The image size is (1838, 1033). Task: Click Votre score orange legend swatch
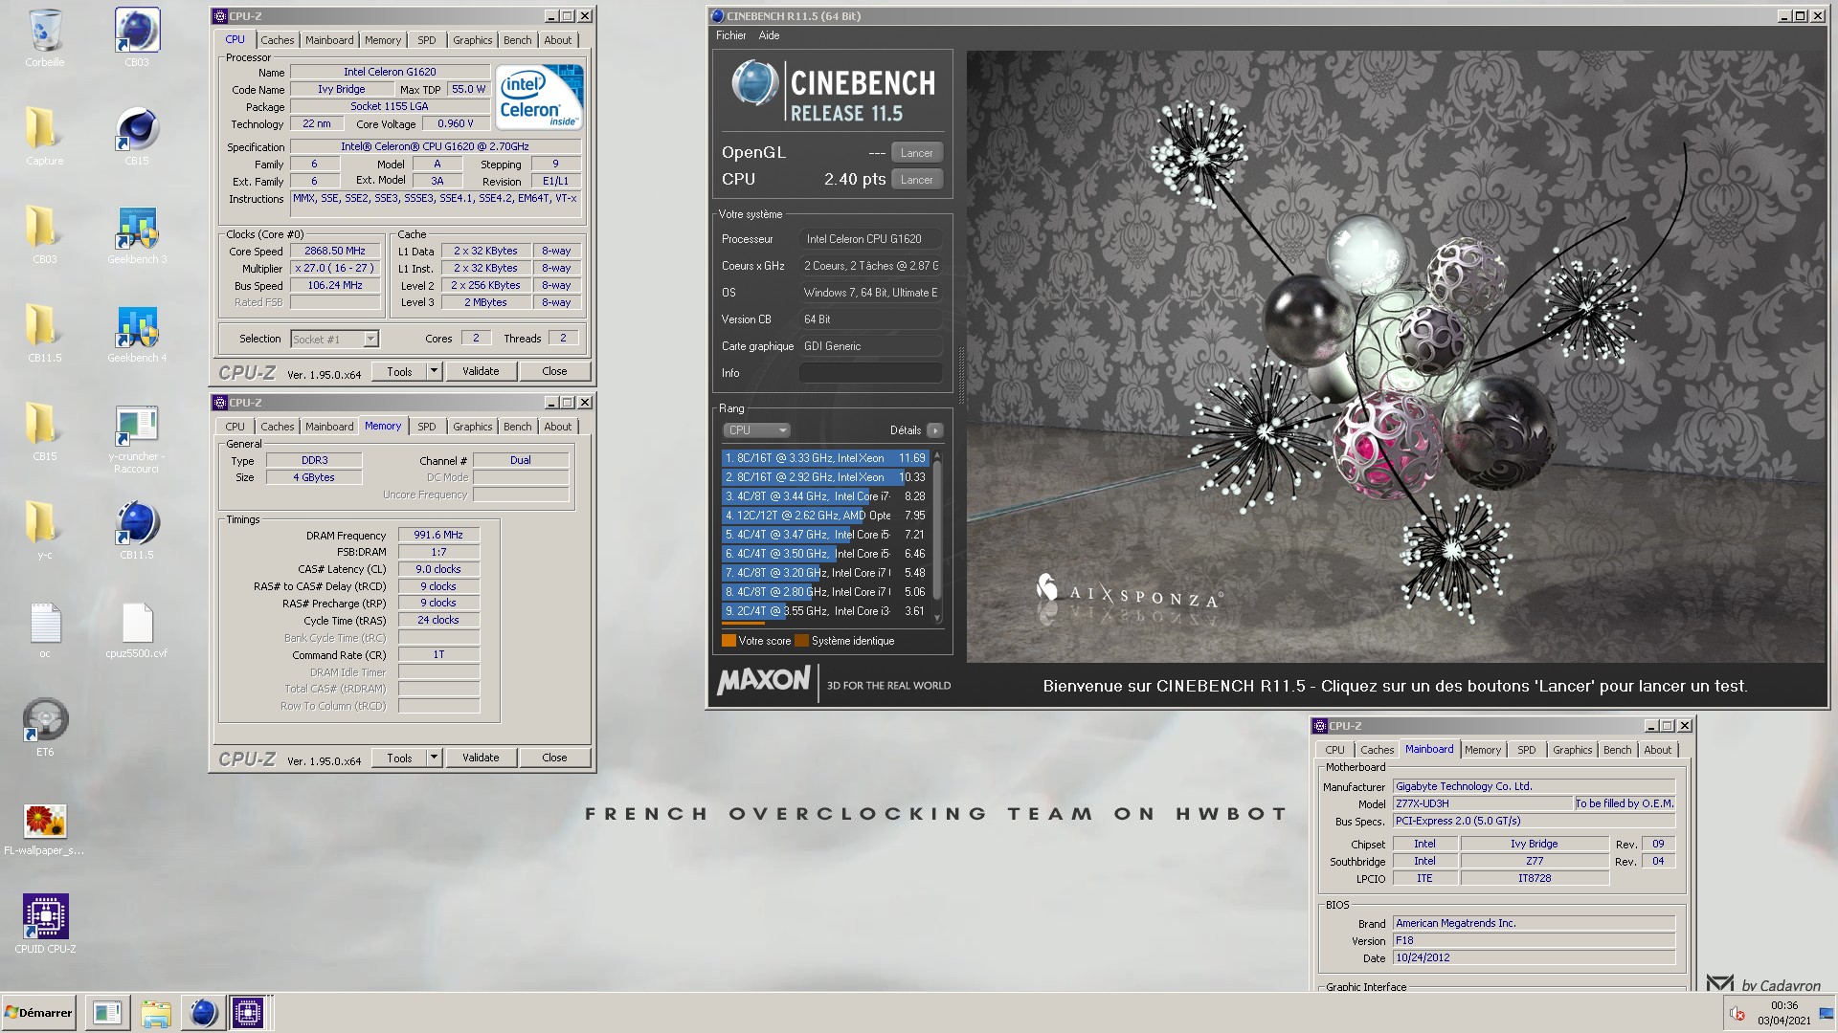coord(728,641)
